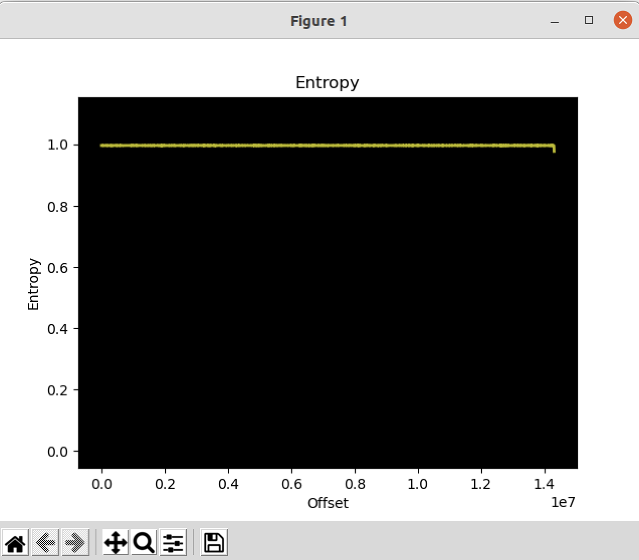This screenshot has height=560, width=639.
Task: Click the yellow entropy line in the plot
Action: [327, 146]
